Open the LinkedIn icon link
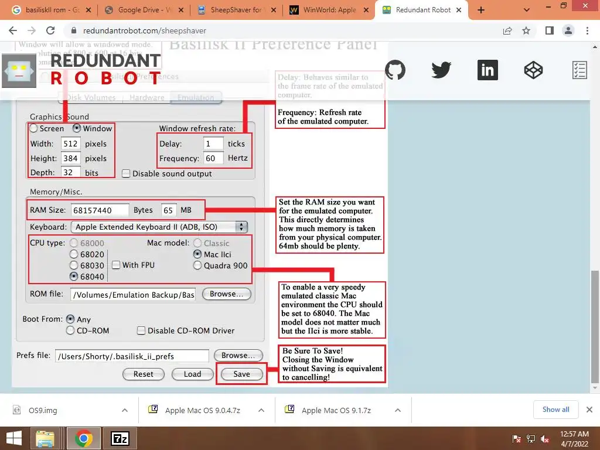The width and height of the screenshot is (600, 450). [487, 70]
